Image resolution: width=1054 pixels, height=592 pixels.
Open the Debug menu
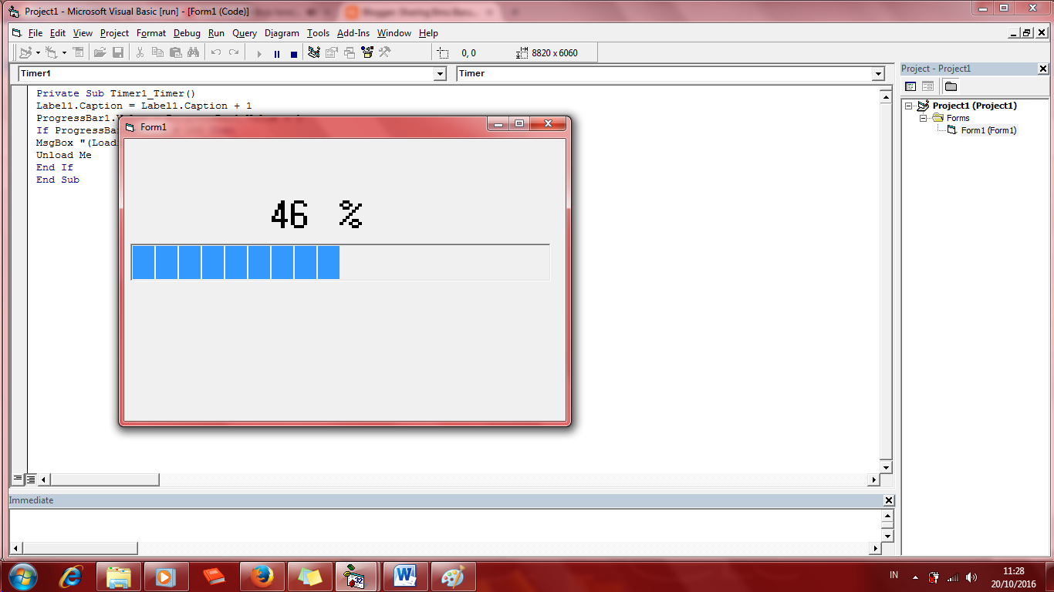185,33
